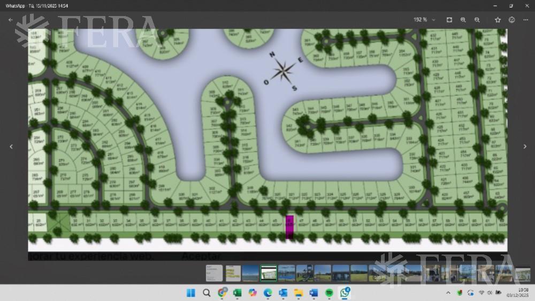Screen dimensions: 535x301
Task: Zoom in with the magnifier plus icon
Action: tap(463, 20)
